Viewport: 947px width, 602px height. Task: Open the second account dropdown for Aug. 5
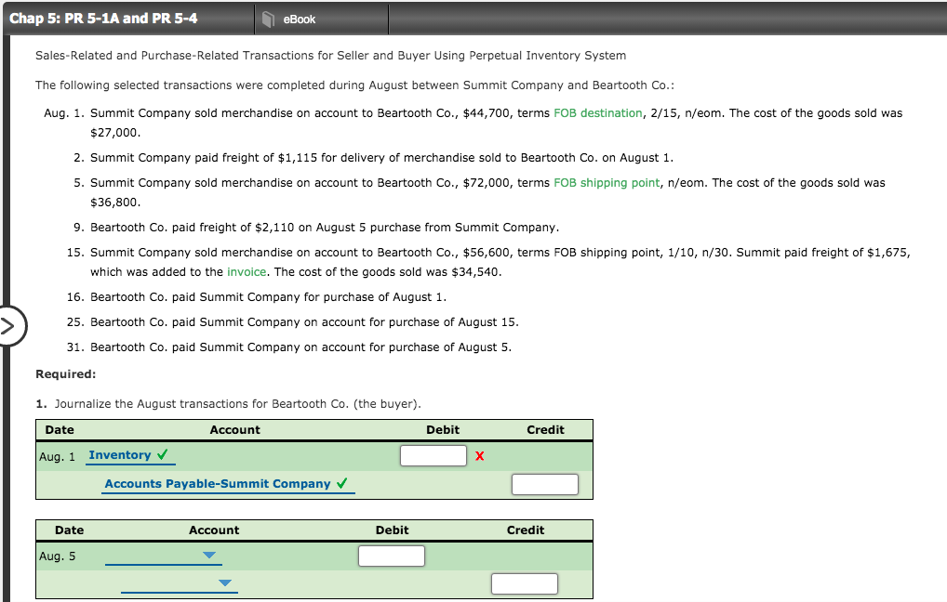click(179, 583)
